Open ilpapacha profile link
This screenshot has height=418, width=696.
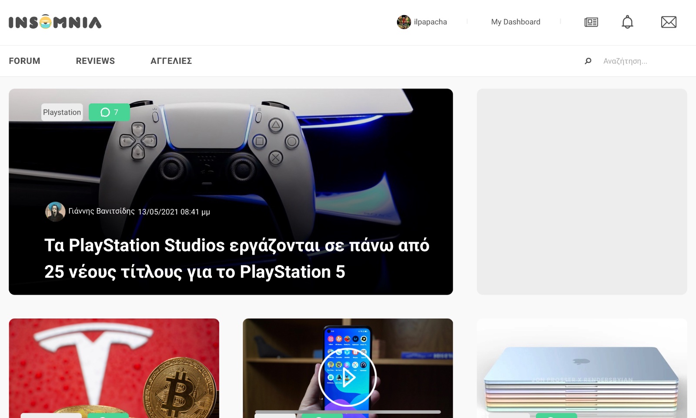(x=430, y=22)
